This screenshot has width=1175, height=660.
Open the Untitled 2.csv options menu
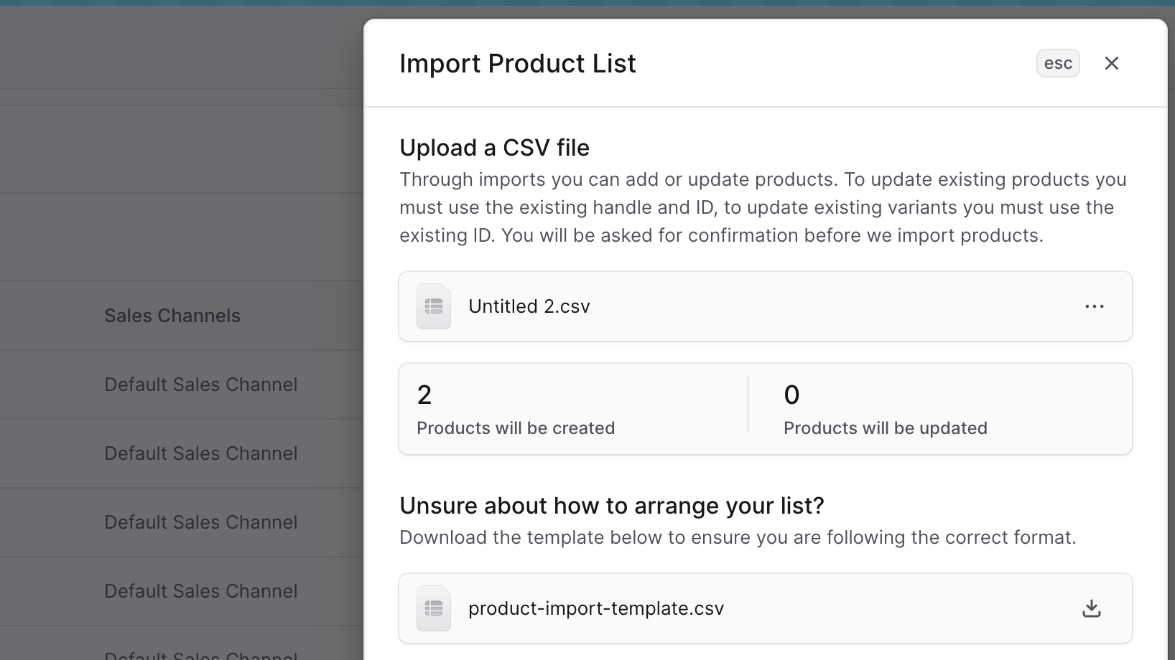[x=1094, y=306]
